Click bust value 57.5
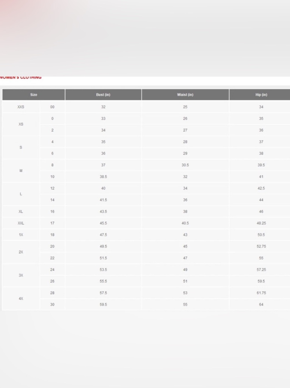This screenshot has height=388, width=290. [103, 293]
